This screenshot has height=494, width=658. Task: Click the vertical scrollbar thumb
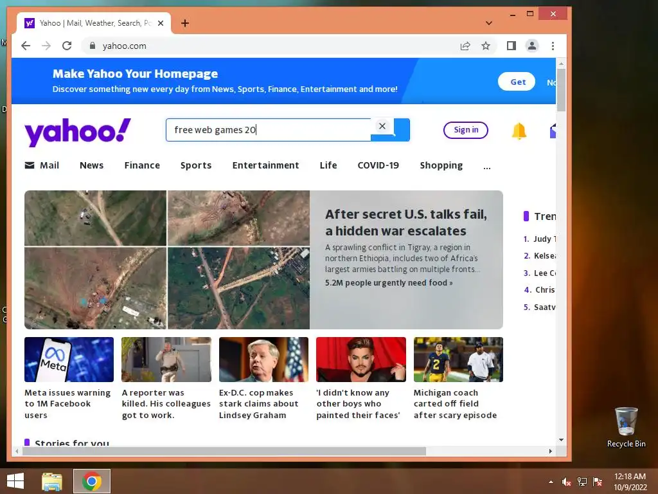click(x=561, y=90)
